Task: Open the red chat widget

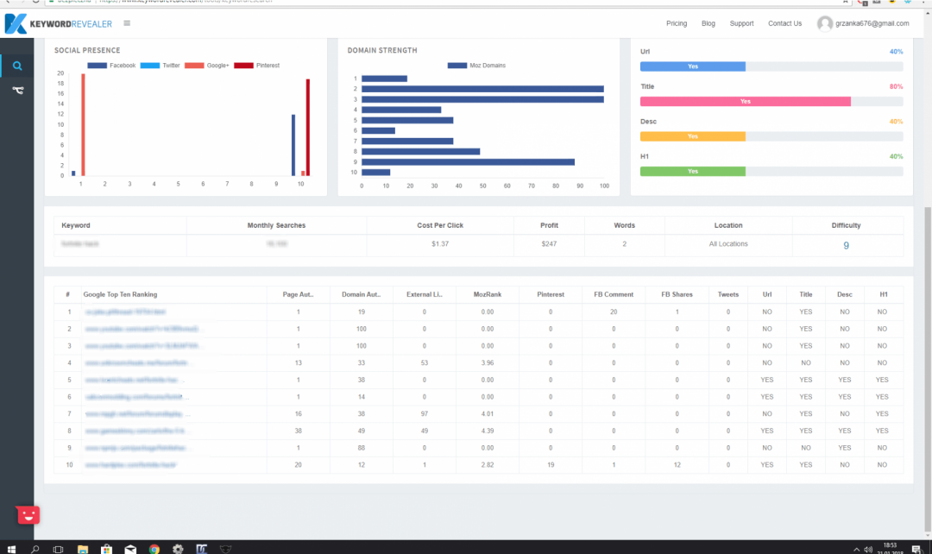Action: click(28, 514)
